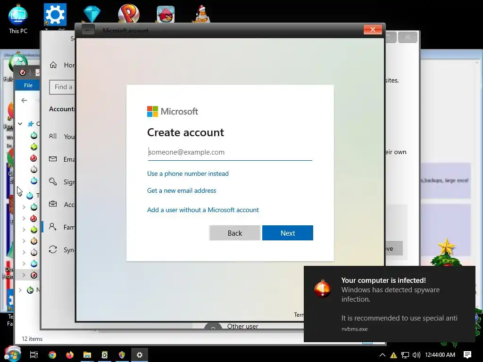Click the yellow warning tray icon

point(393,355)
